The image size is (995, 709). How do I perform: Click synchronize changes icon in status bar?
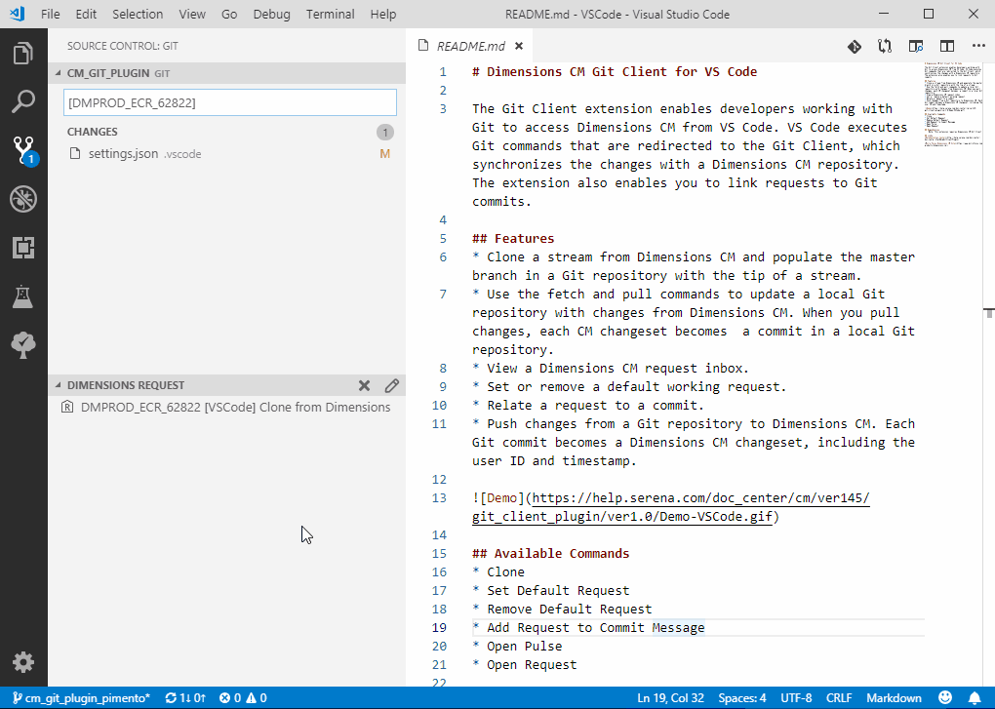[x=184, y=698]
